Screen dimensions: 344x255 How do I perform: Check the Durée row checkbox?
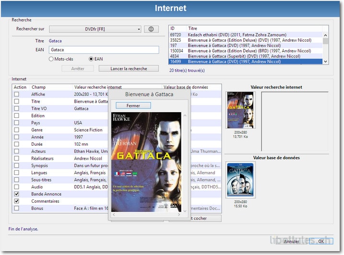point(16,144)
